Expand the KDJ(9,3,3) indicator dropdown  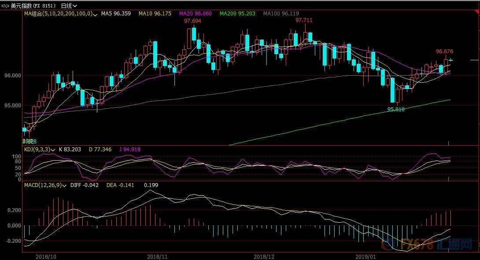(53, 150)
